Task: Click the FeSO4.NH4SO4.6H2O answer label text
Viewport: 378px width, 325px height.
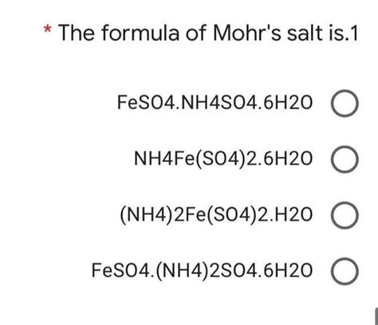Action: 215,103
